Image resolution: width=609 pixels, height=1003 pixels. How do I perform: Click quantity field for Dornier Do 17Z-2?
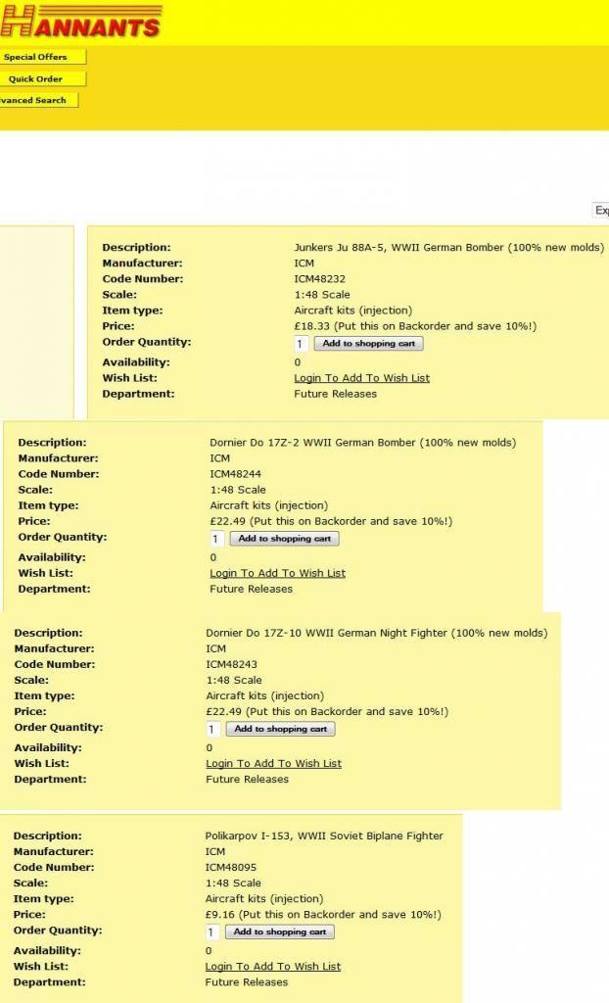pos(216,539)
